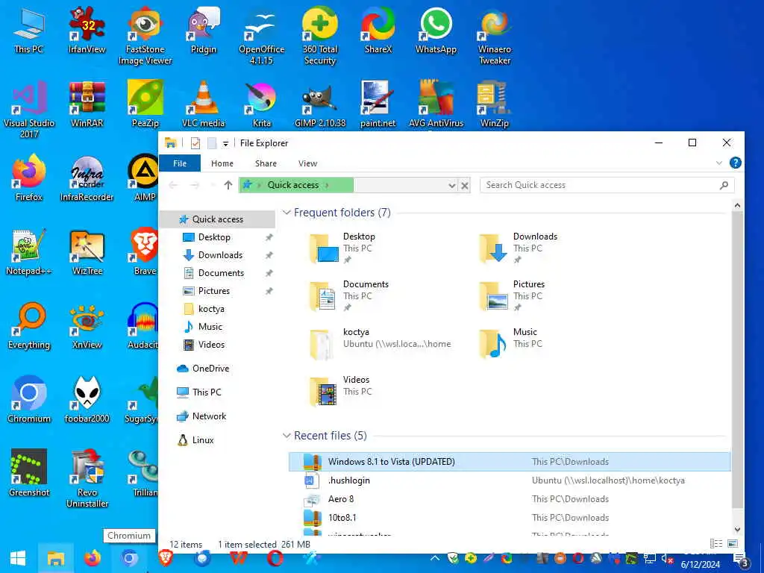The height and width of the screenshot is (573, 764).
Task: Launch Revo Uninstaller icon
Action: [87, 479]
